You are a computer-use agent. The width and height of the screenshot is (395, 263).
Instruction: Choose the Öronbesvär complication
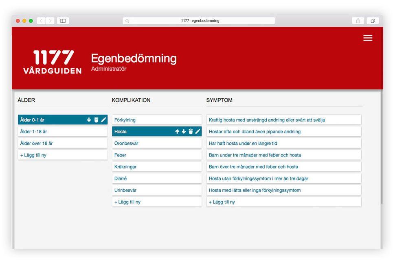click(x=157, y=143)
